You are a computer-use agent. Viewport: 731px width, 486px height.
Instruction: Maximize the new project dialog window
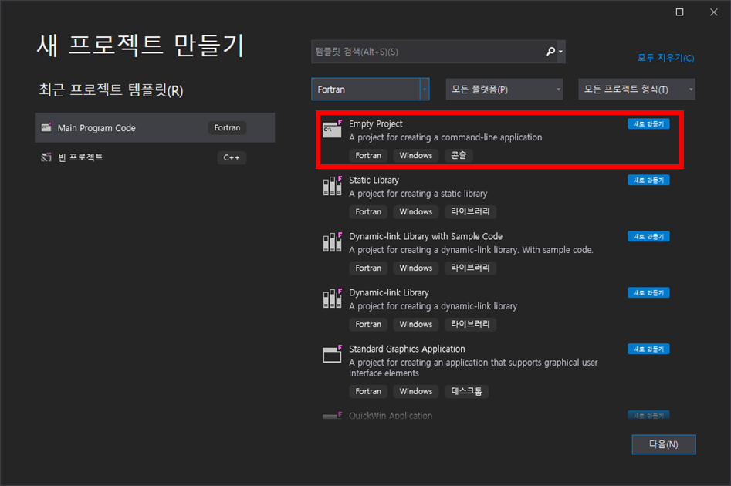click(680, 12)
